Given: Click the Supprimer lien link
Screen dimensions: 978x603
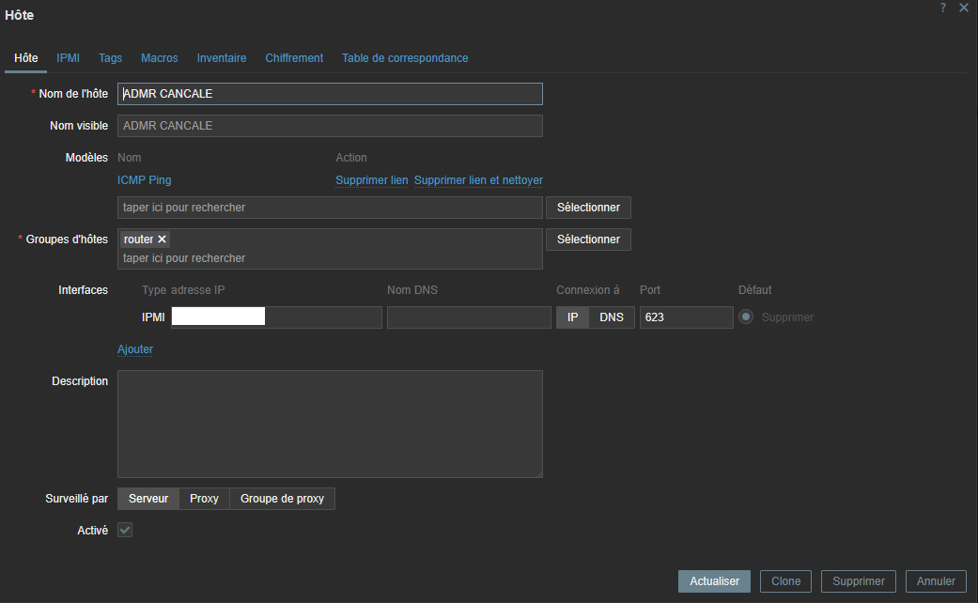Looking at the screenshot, I should [372, 180].
